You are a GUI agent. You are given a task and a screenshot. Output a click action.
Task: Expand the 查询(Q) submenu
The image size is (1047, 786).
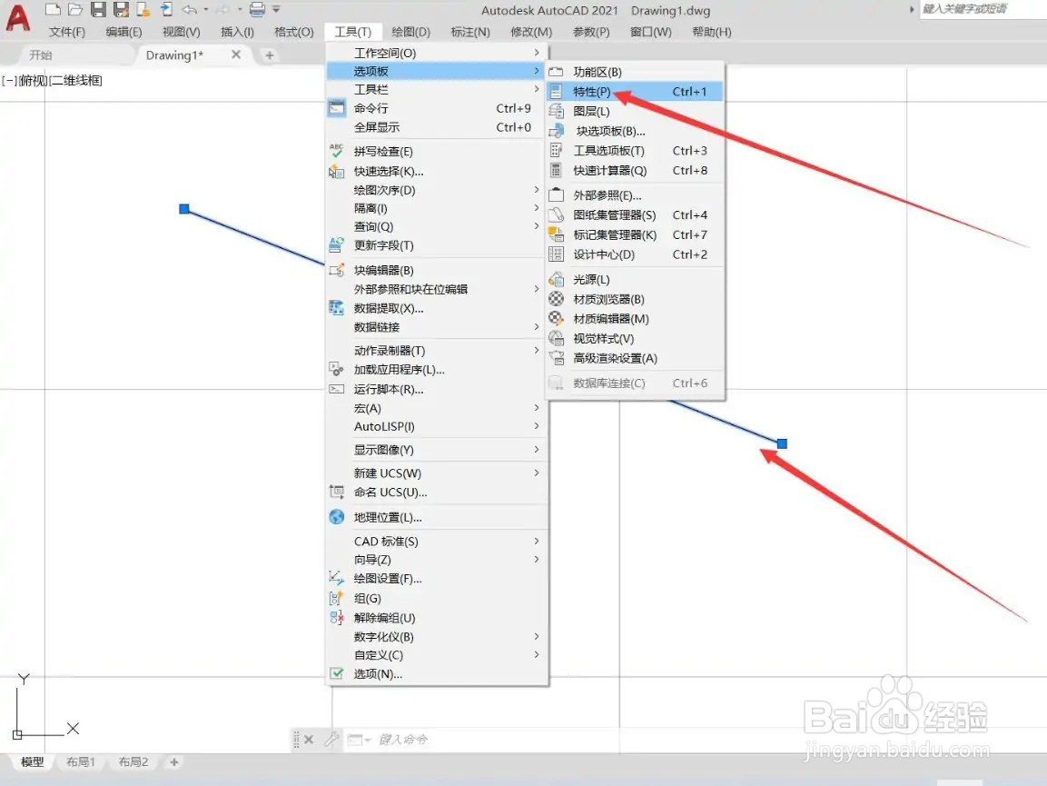(438, 226)
